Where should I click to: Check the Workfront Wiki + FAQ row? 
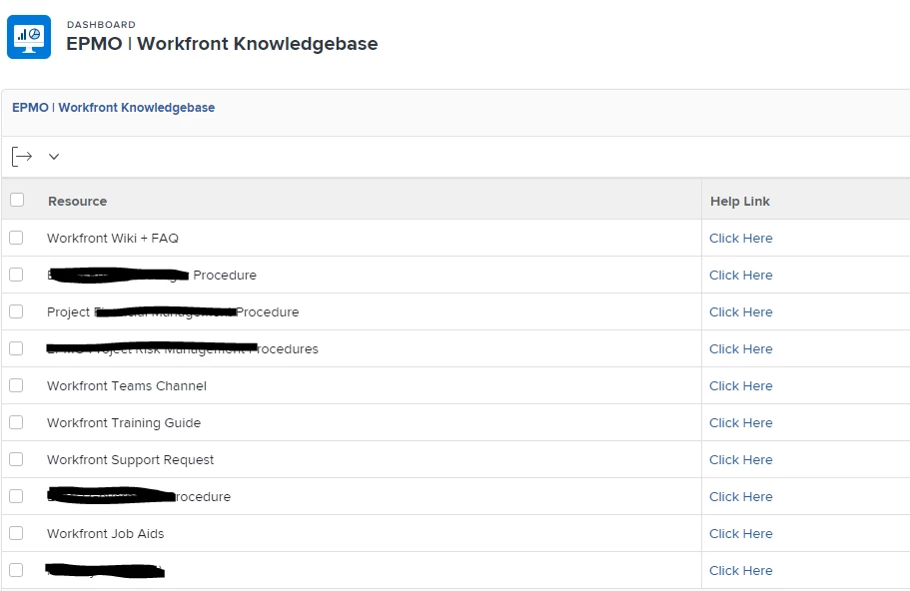click(x=16, y=238)
